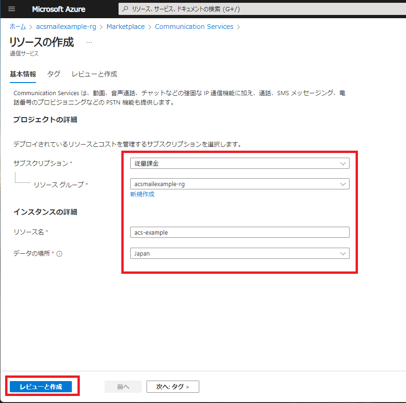Click the 前へ button
Screen dimensions: 406x403
point(123,387)
